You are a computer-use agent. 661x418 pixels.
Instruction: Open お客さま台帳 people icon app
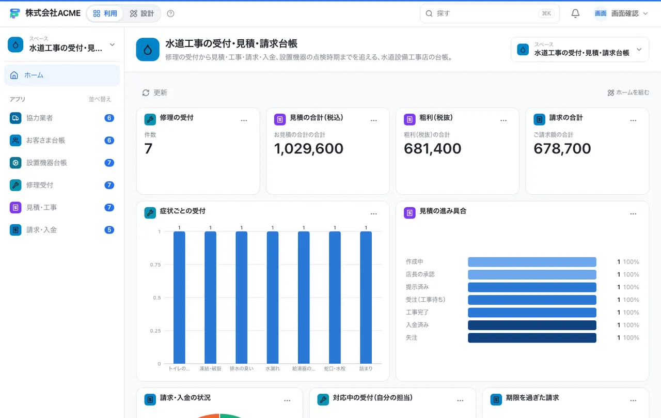click(x=15, y=140)
